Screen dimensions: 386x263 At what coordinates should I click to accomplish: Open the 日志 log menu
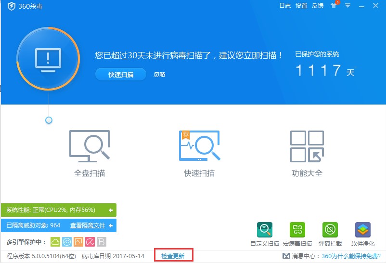tap(285, 6)
